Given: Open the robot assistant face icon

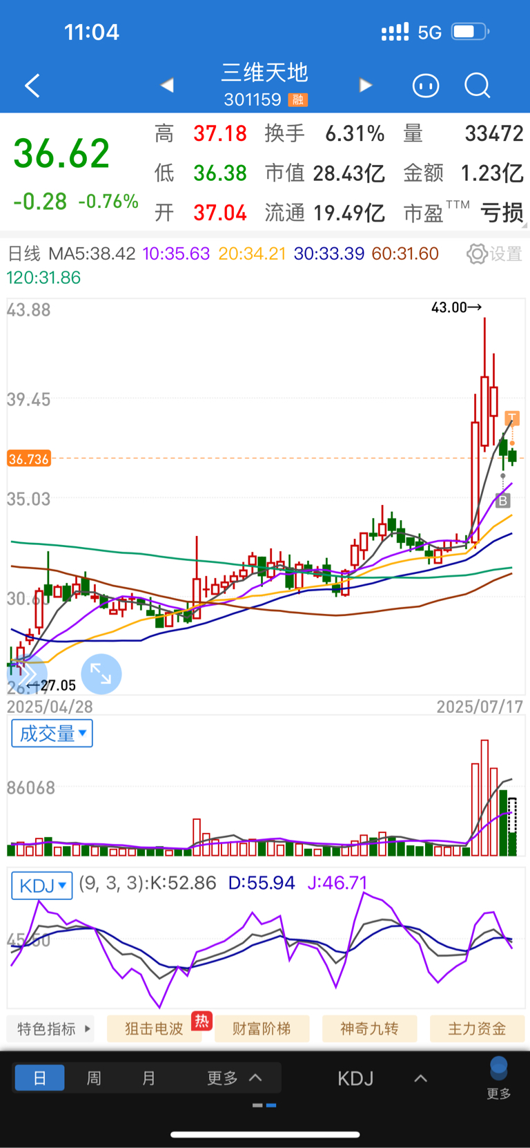Looking at the screenshot, I should 426,86.
